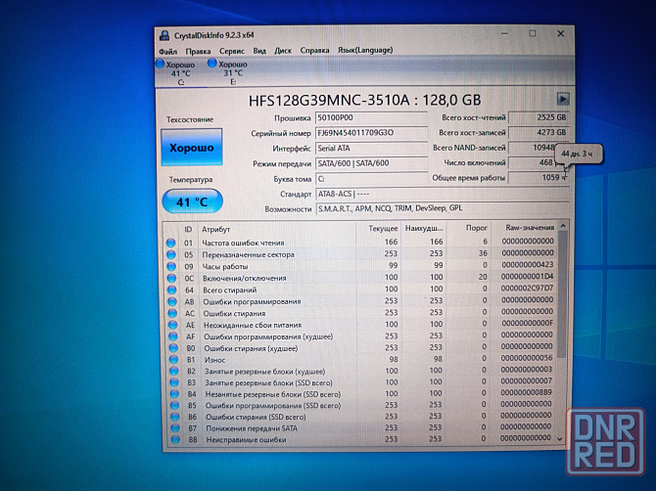This screenshot has width=656, height=491.
Task: Click status icon for Включения/отключения
Action: [171, 278]
